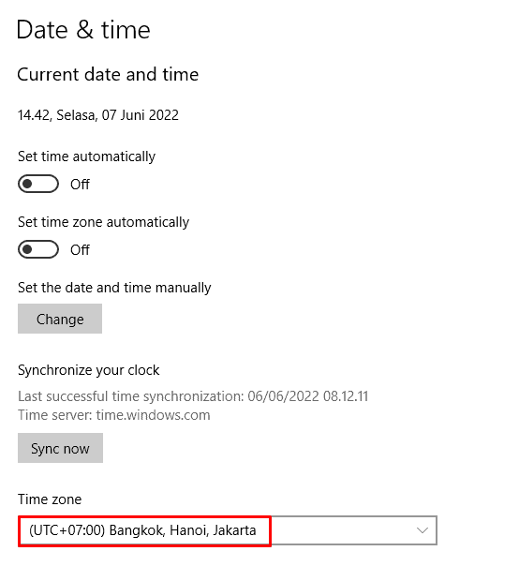Click the Synchronize your clock heading
The width and height of the screenshot is (519, 566).
point(89,370)
